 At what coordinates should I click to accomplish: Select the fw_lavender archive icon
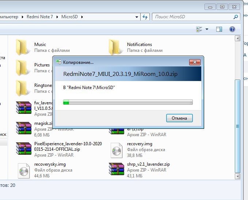[24, 108]
